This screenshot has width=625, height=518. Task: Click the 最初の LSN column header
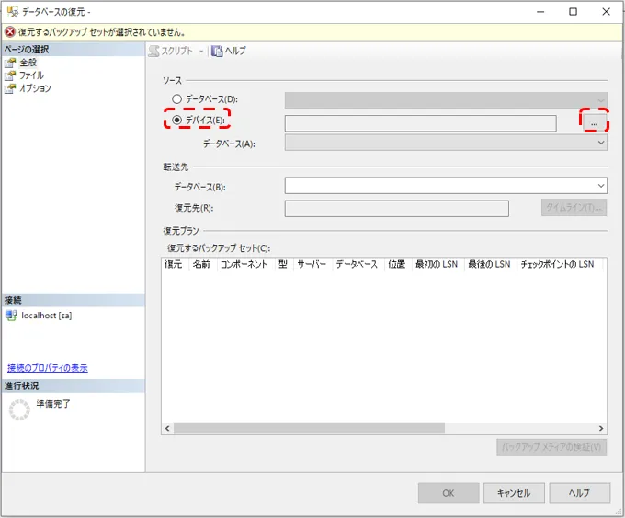tap(437, 264)
